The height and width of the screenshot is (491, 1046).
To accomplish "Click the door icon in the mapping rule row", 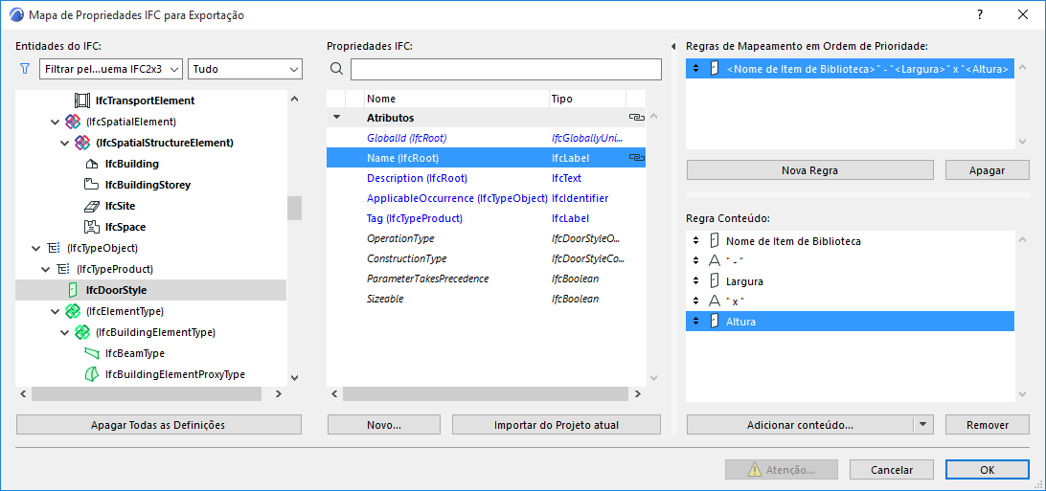I will tap(714, 69).
